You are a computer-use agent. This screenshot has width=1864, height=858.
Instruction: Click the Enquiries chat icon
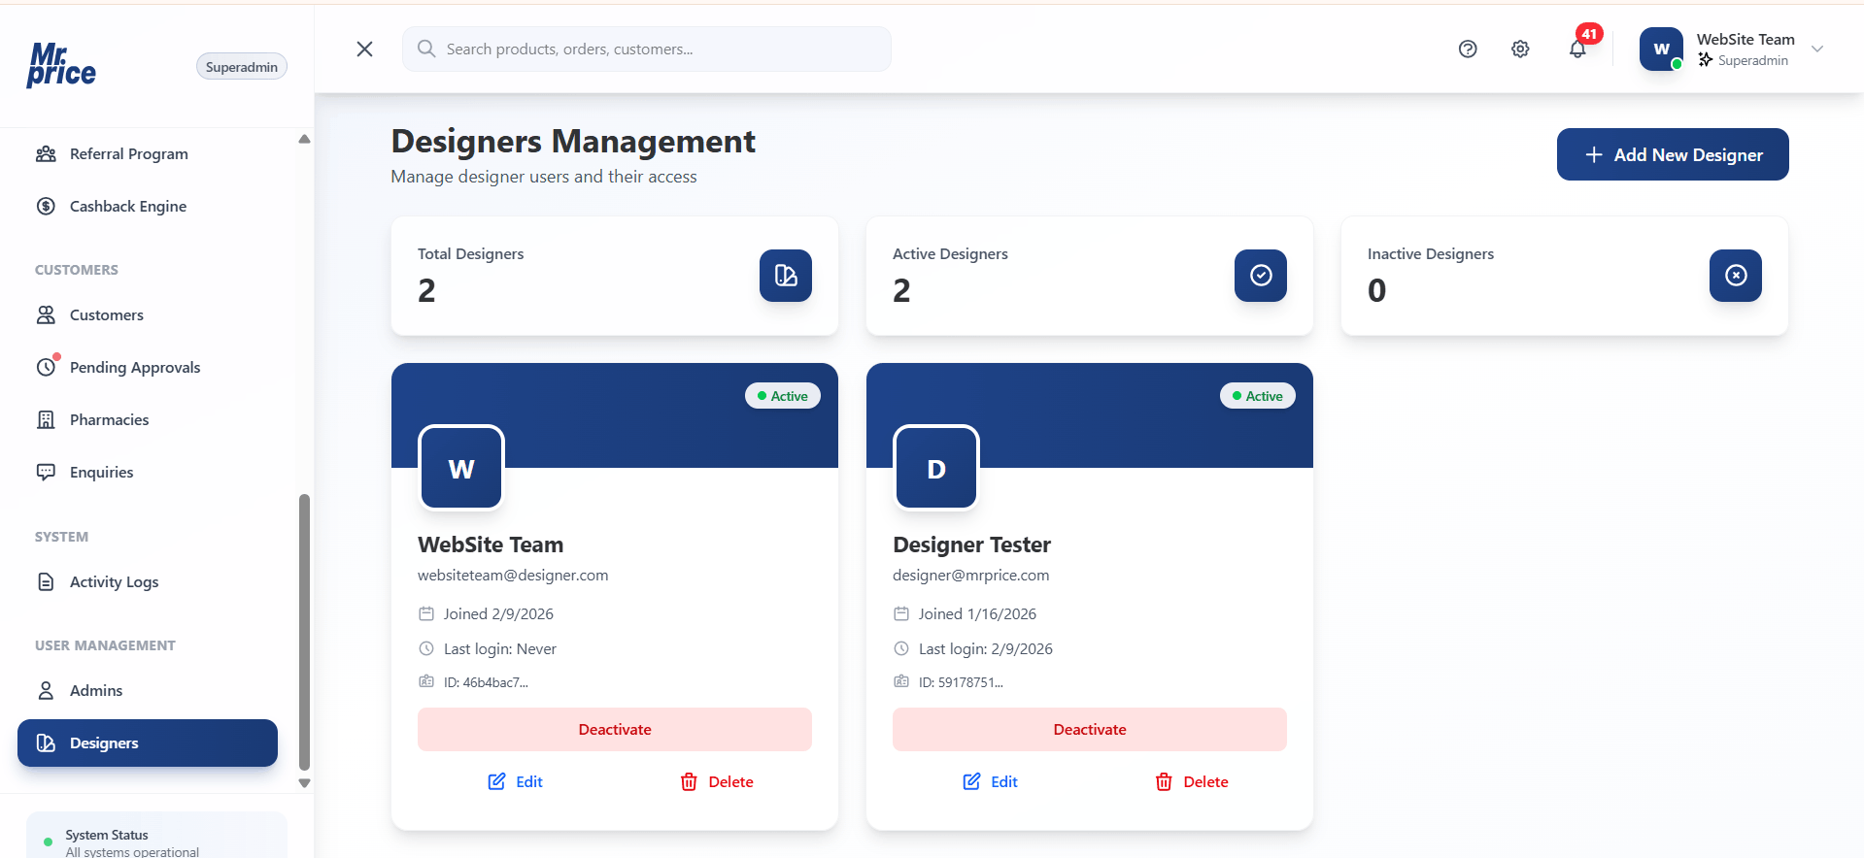pyautogui.click(x=46, y=472)
